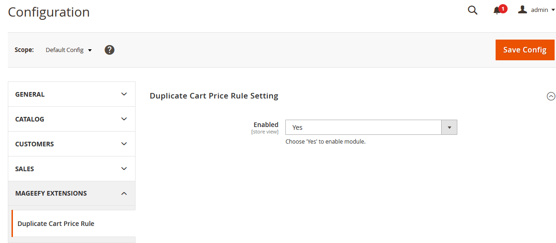Open the Default Config scope switcher
The image size is (556, 243).
pos(69,50)
